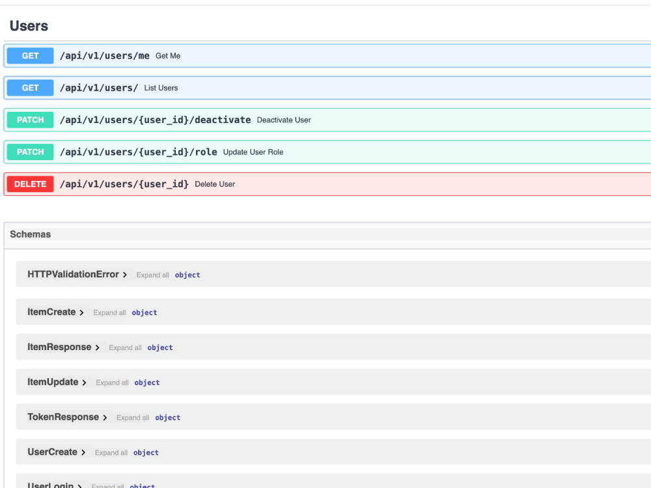This screenshot has height=488, width=651.
Task: Click Expand all for ItemResponse
Action: click(x=126, y=347)
